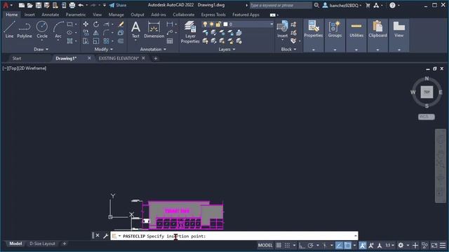Screen dimensions: 449x252
Task: Click the Insert block icon
Action: point(282,29)
